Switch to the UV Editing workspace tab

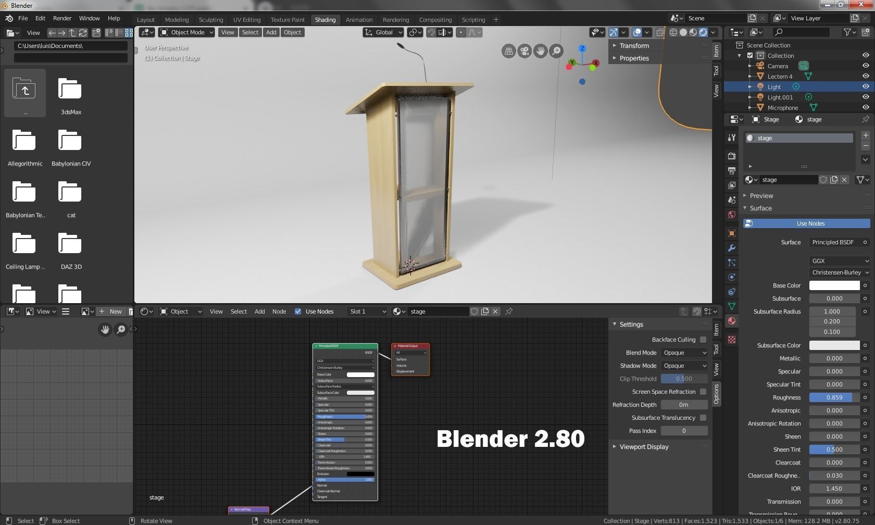point(246,20)
